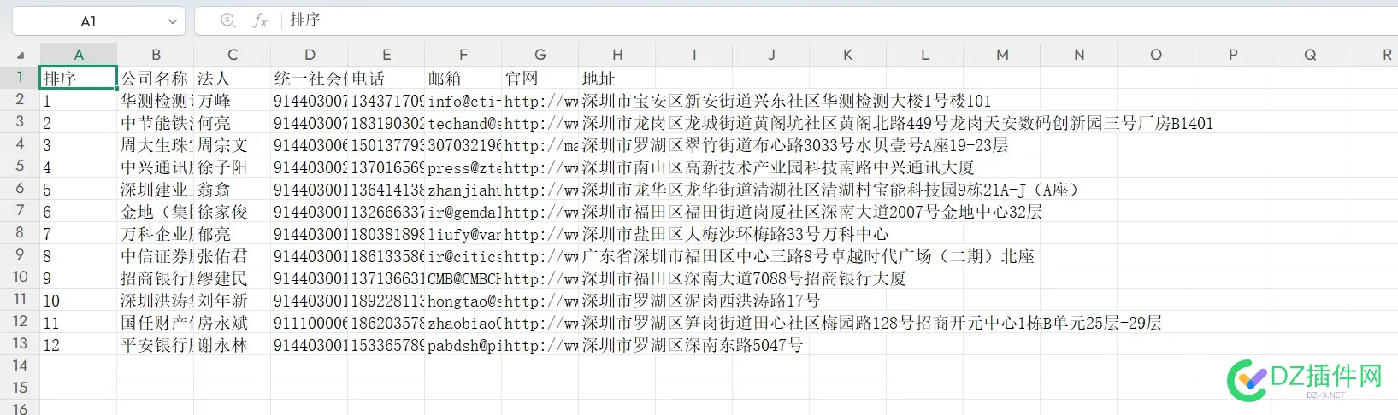
Task: Select the address 深圳市盐田区大梅沙环梅路33号万科中心
Action: tap(734, 234)
